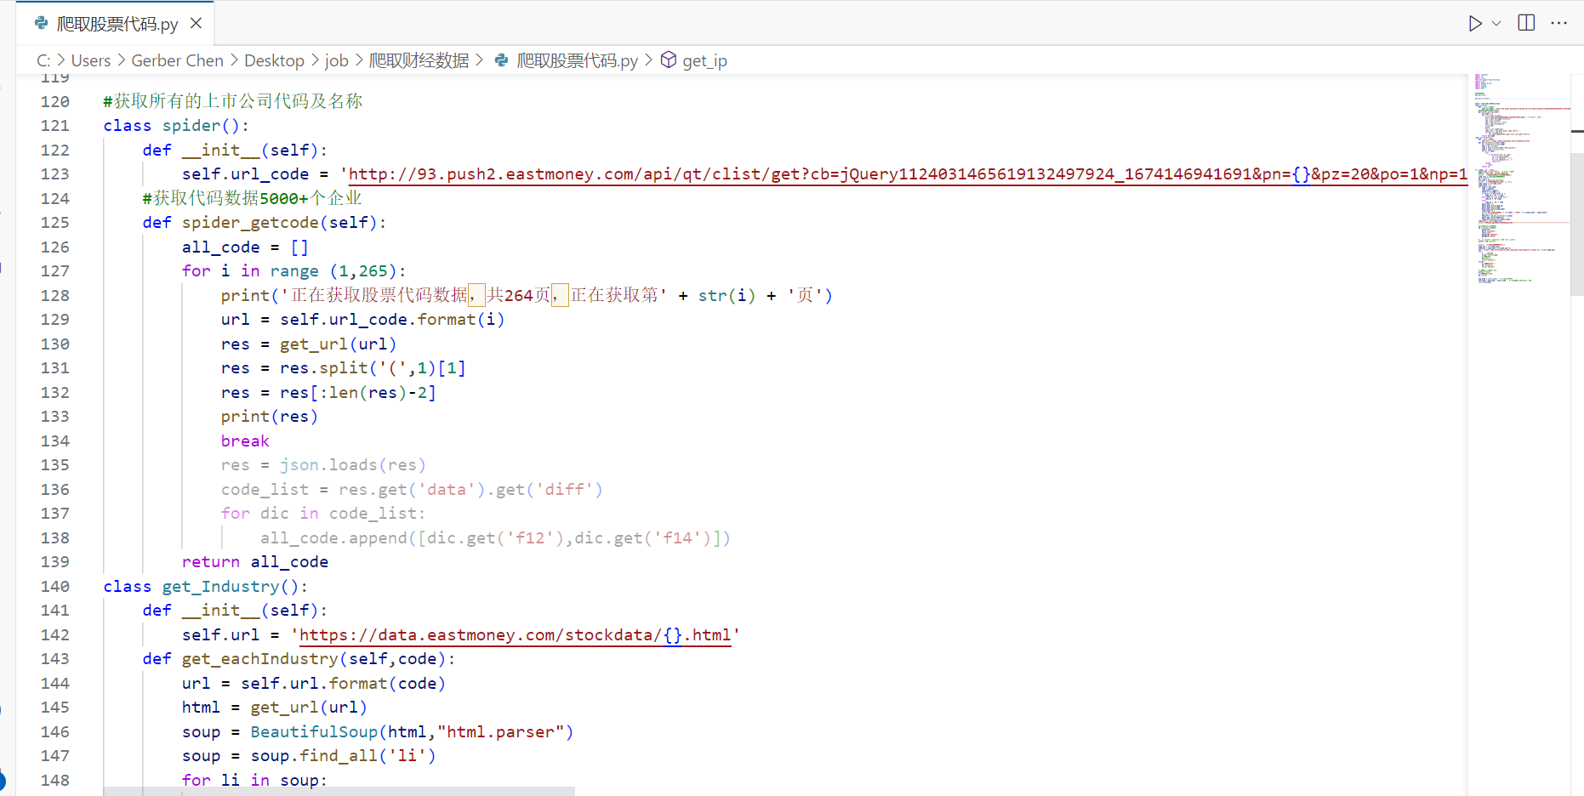Click 'def get_eachIndustry(self,code):' line
Screen dimensions: 1584x796
coord(299,659)
